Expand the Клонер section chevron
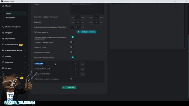189x106 pixels. point(25,57)
